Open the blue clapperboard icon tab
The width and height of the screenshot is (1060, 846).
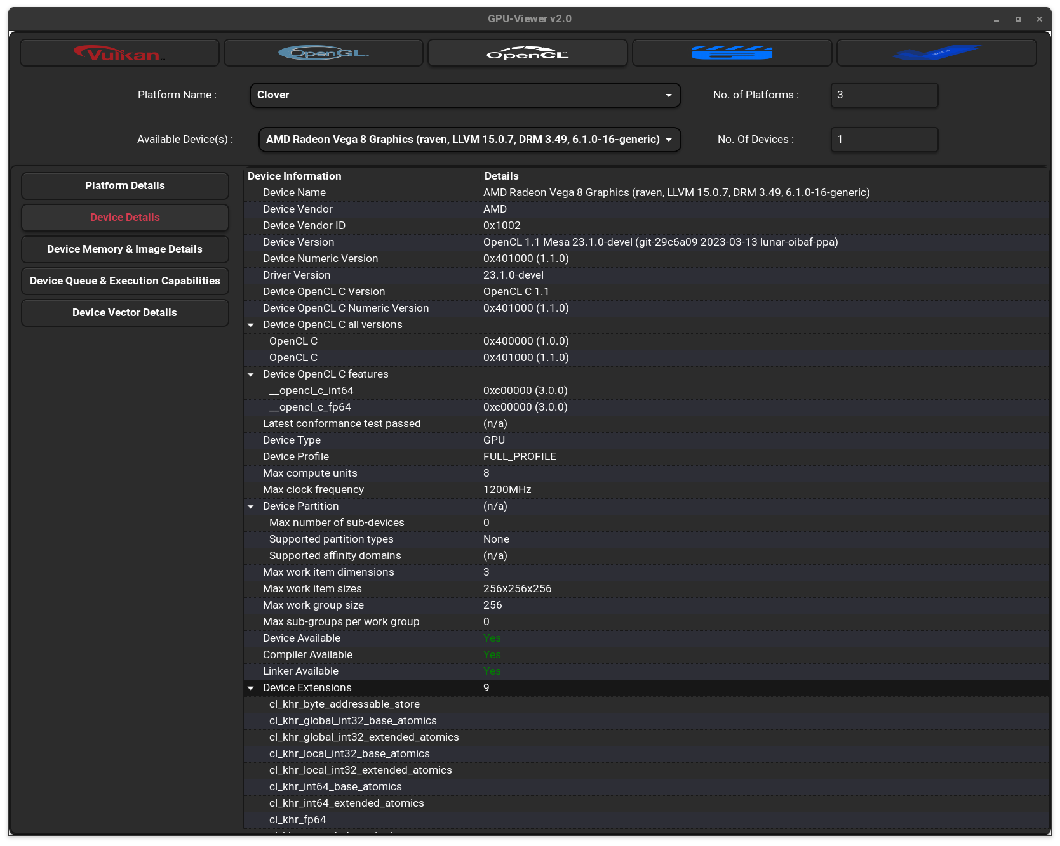[732, 53]
